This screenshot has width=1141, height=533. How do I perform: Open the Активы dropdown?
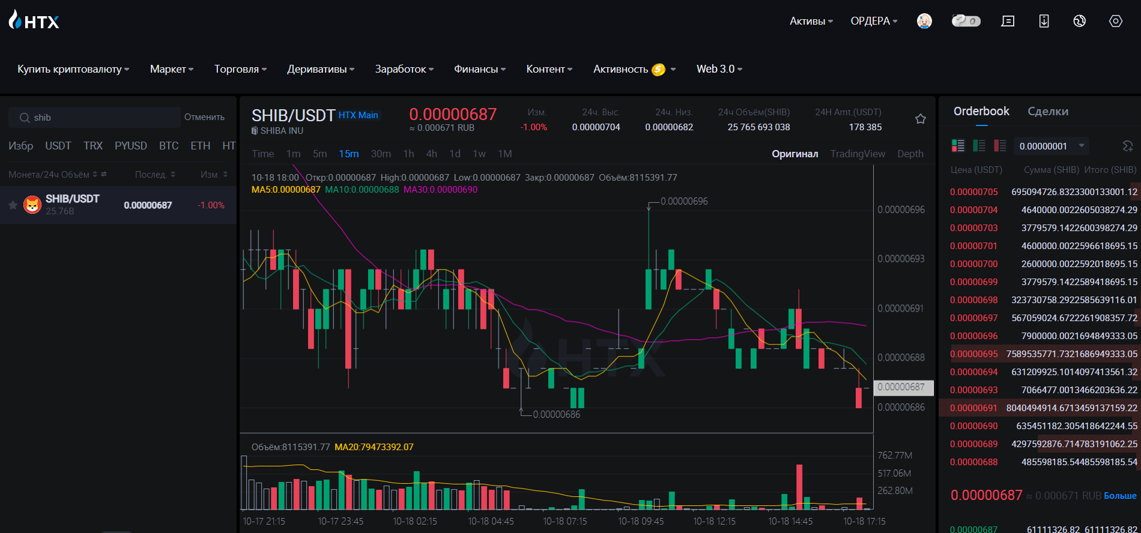point(811,21)
